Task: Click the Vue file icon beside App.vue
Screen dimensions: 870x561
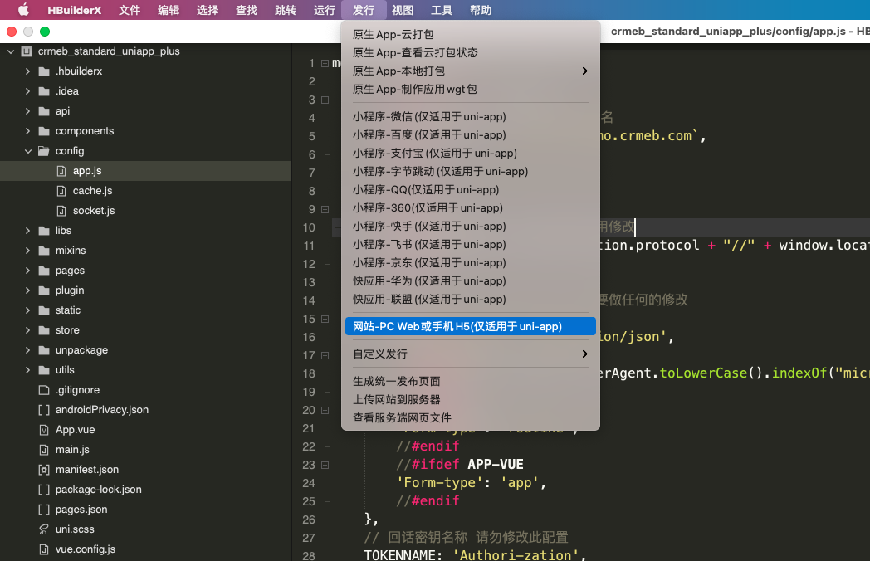Action: (x=44, y=430)
